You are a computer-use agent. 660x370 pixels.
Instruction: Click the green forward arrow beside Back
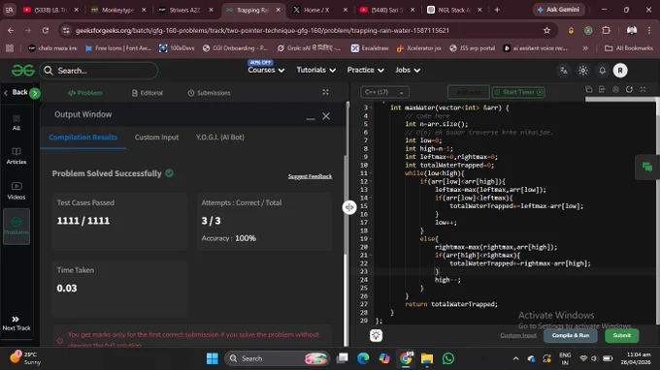pyautogui.click(x=35, y=93)
